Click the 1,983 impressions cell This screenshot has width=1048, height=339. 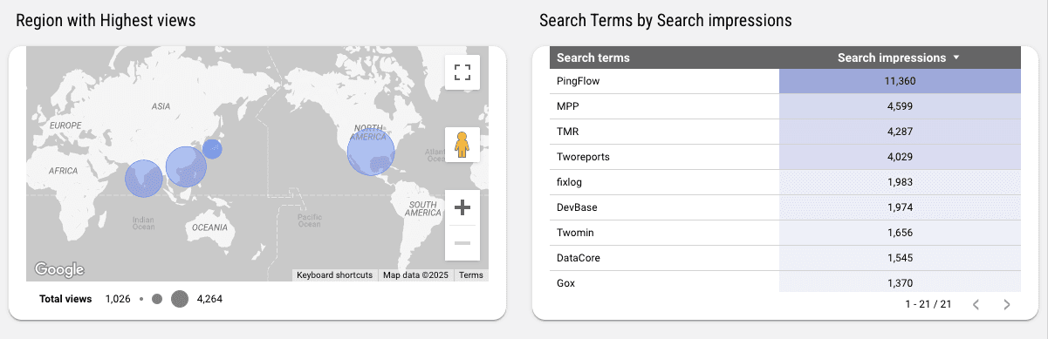900,182
